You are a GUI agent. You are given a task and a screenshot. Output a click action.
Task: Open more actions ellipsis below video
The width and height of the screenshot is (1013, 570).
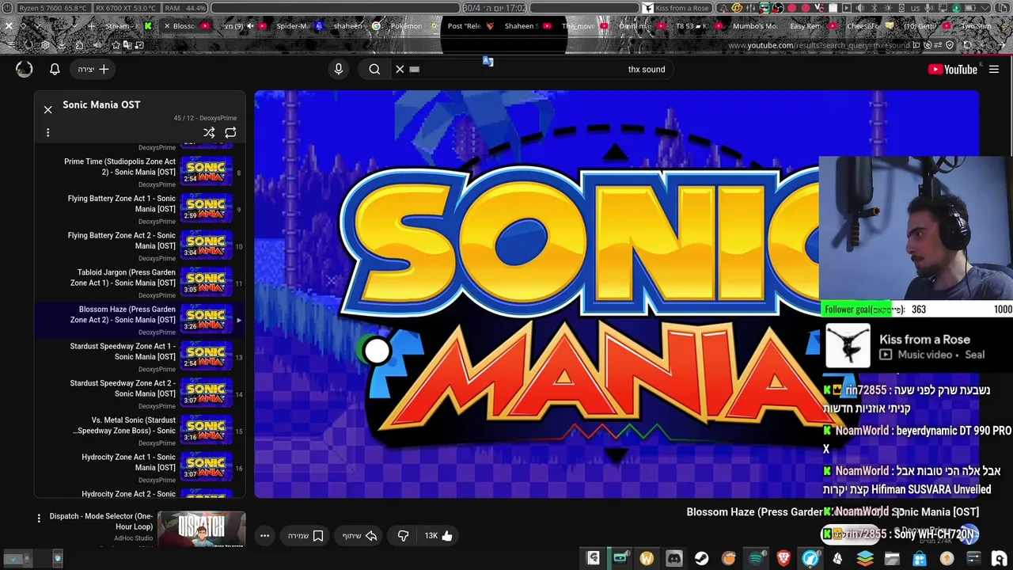point(265,536)
